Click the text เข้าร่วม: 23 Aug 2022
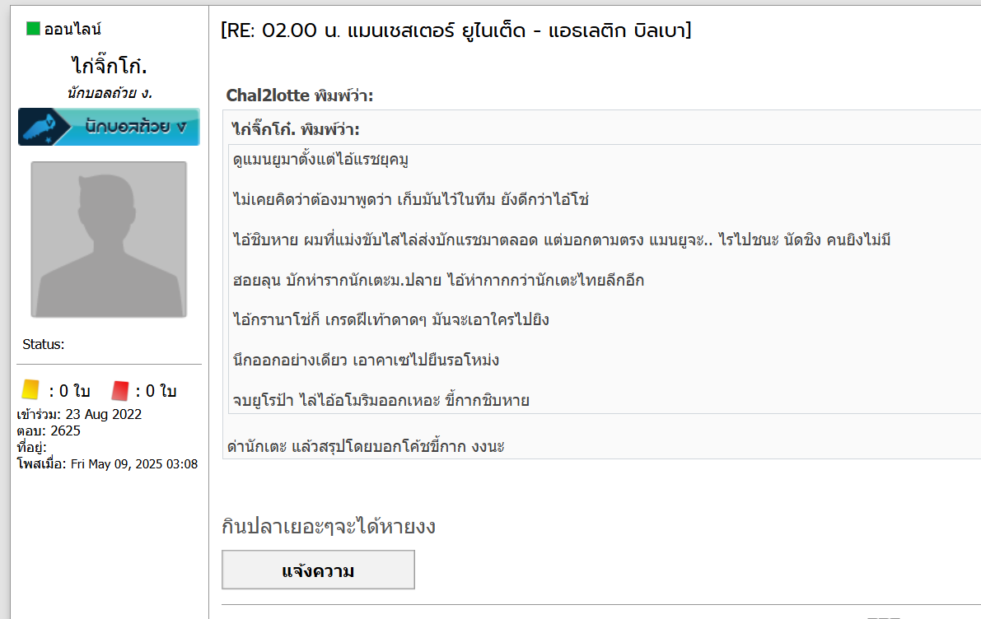Viewport: 981px width, 619px height. 79,414
